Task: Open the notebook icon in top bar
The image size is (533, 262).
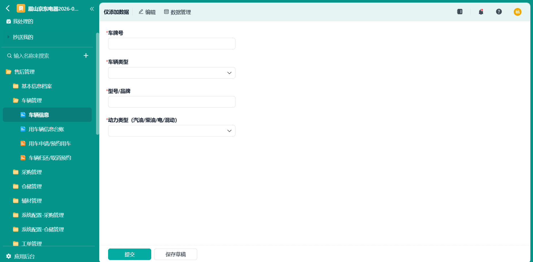Action: pyautogui.click(x=460, y=12)
